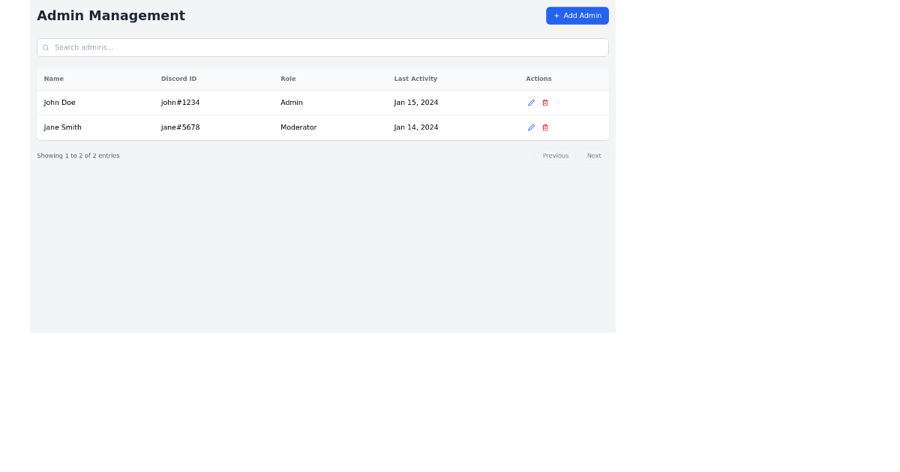Click the Admin Management heading
Screen dimensions: 900x472
click(x=111, y=15)
